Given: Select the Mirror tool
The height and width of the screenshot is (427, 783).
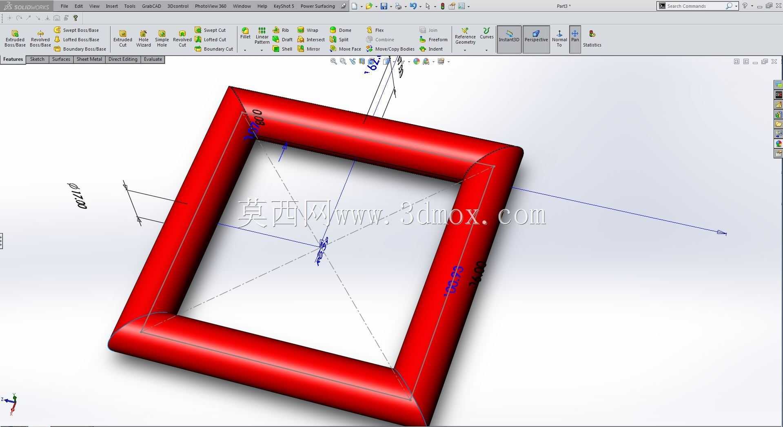Looking at the screenshot, I should [308, 49].
